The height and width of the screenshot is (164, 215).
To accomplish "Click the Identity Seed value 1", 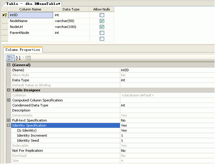I will point(167,140).
